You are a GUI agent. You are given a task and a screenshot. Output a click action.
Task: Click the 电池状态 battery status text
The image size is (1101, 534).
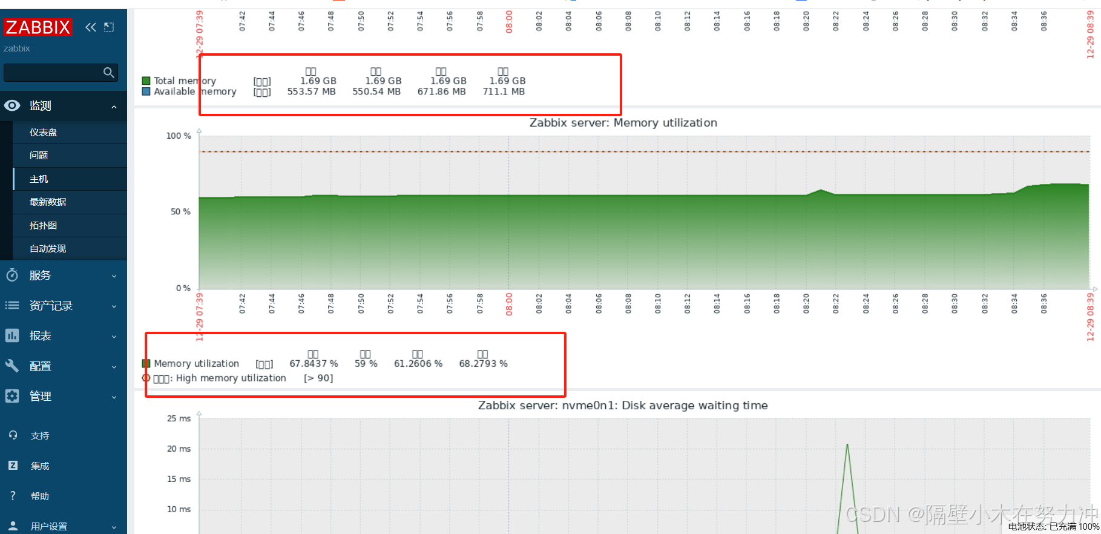pyautogui.click(x=1054, y=527)
